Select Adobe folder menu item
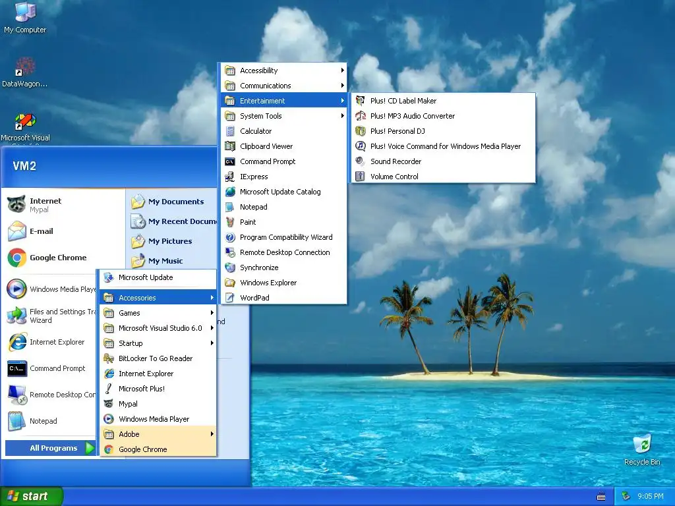Screen dimensions: 675x506 pos(158,434)
